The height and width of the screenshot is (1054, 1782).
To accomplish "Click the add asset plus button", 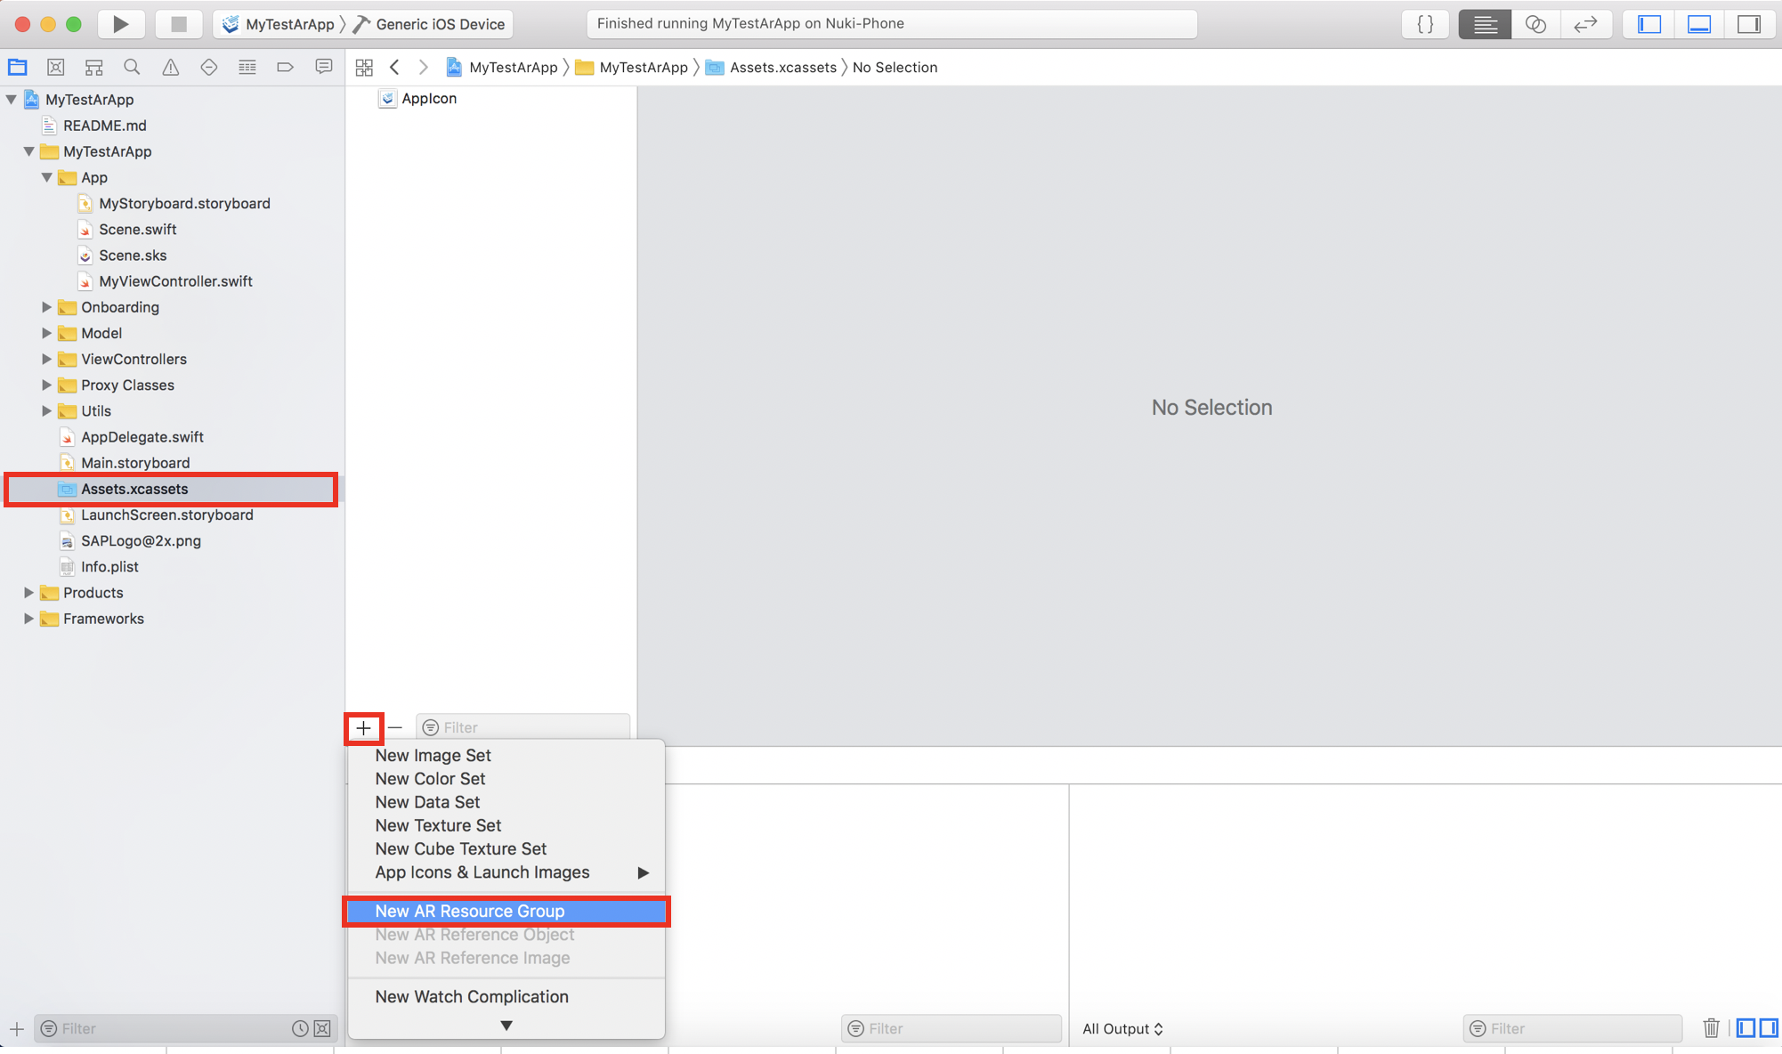I will click(364, 728).
